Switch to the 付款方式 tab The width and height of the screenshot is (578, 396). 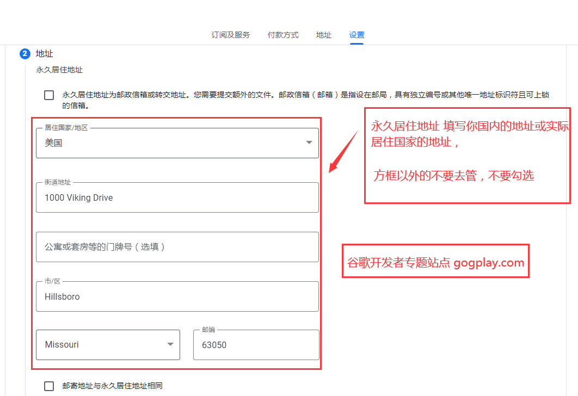coord(283,35)
